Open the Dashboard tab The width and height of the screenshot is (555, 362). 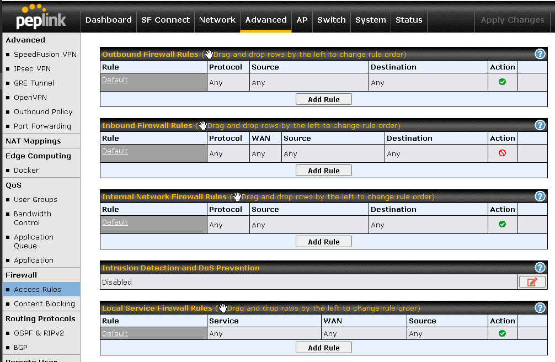[x=108, y=20]
